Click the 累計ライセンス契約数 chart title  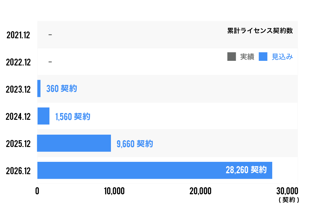click(260, 31)
